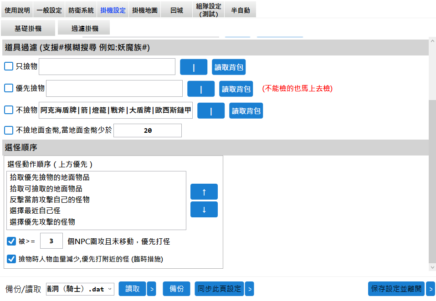Click the ground gold threshold field showing 20

[148, 130]
